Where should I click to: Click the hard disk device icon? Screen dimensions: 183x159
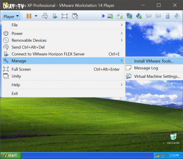coord(110,16)
